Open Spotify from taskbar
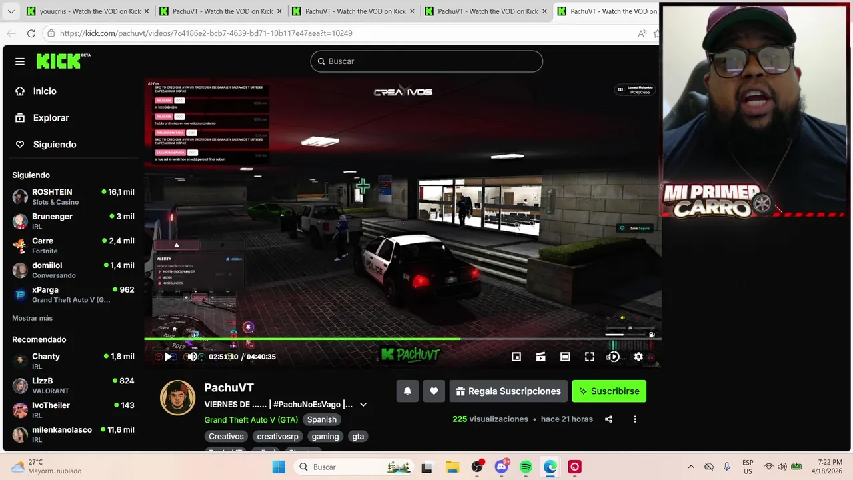This screenshot has height=480, width=853. click(526, 467)
